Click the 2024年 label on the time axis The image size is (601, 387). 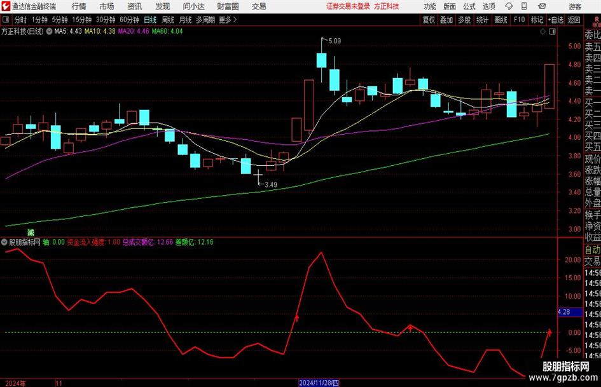coord(15,383)
